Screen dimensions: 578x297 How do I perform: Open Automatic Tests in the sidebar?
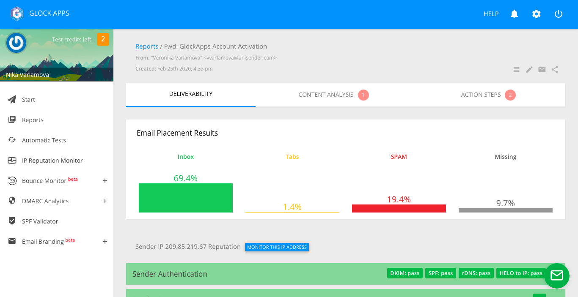click(x=44, y=140)
